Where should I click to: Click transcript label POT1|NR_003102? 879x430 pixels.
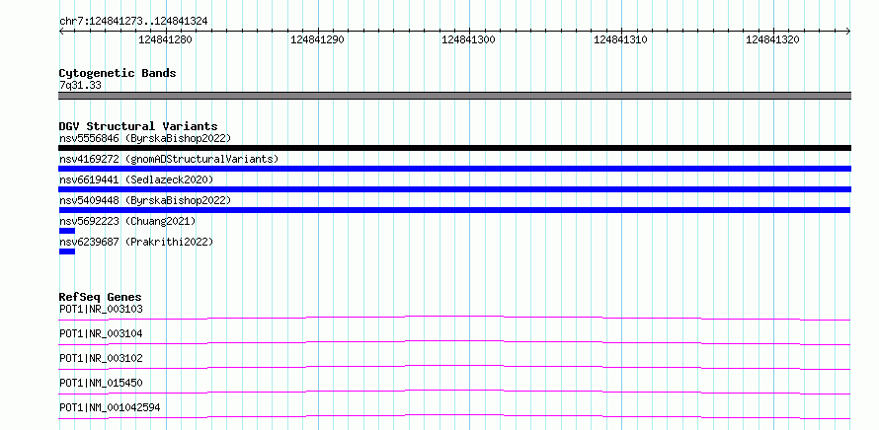[x=101, y=358]
